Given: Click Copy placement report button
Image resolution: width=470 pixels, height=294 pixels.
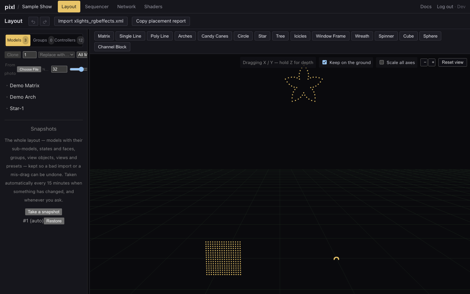Looking at the screenshot, I should (x=161, y=21).
